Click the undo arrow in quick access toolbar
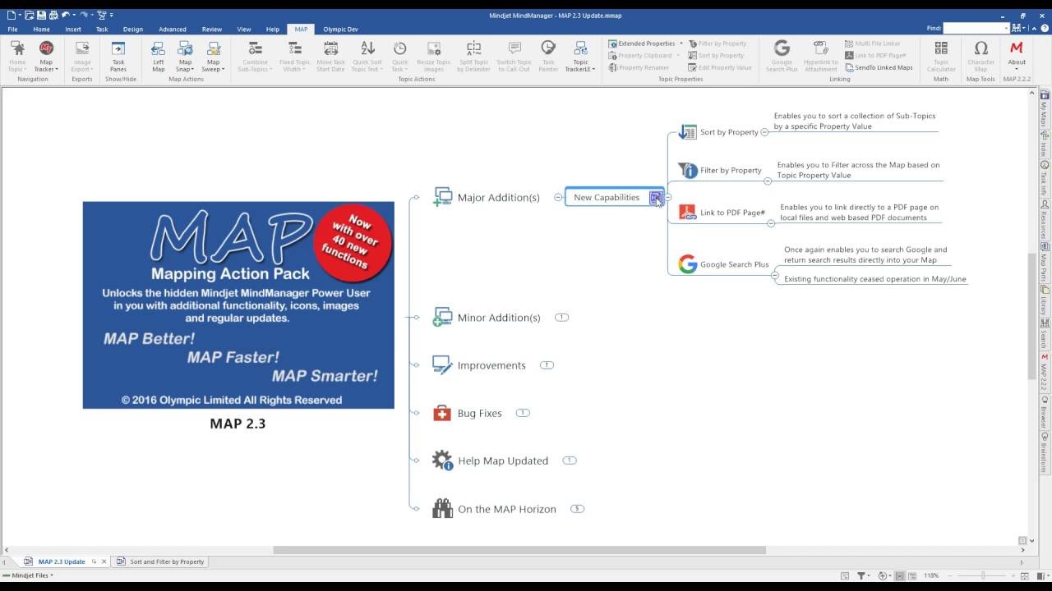This screenshot has width=1052, height=591. pyautogui.click(x=66, y=15)
